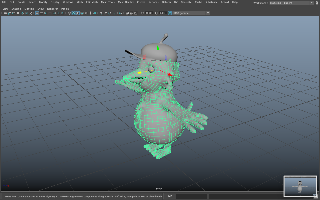Open the Arnold menu
Viewport: 320px width, 200px height.
[225, 2]
